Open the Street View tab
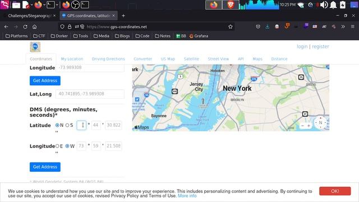This screenshot has height=202, width=359. click(x=218, y=59)
